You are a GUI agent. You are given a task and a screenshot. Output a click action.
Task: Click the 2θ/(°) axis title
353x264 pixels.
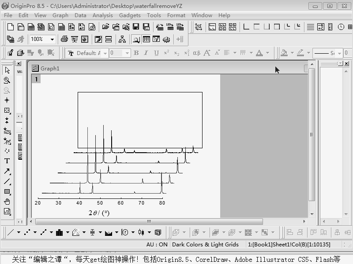point(99,213)
